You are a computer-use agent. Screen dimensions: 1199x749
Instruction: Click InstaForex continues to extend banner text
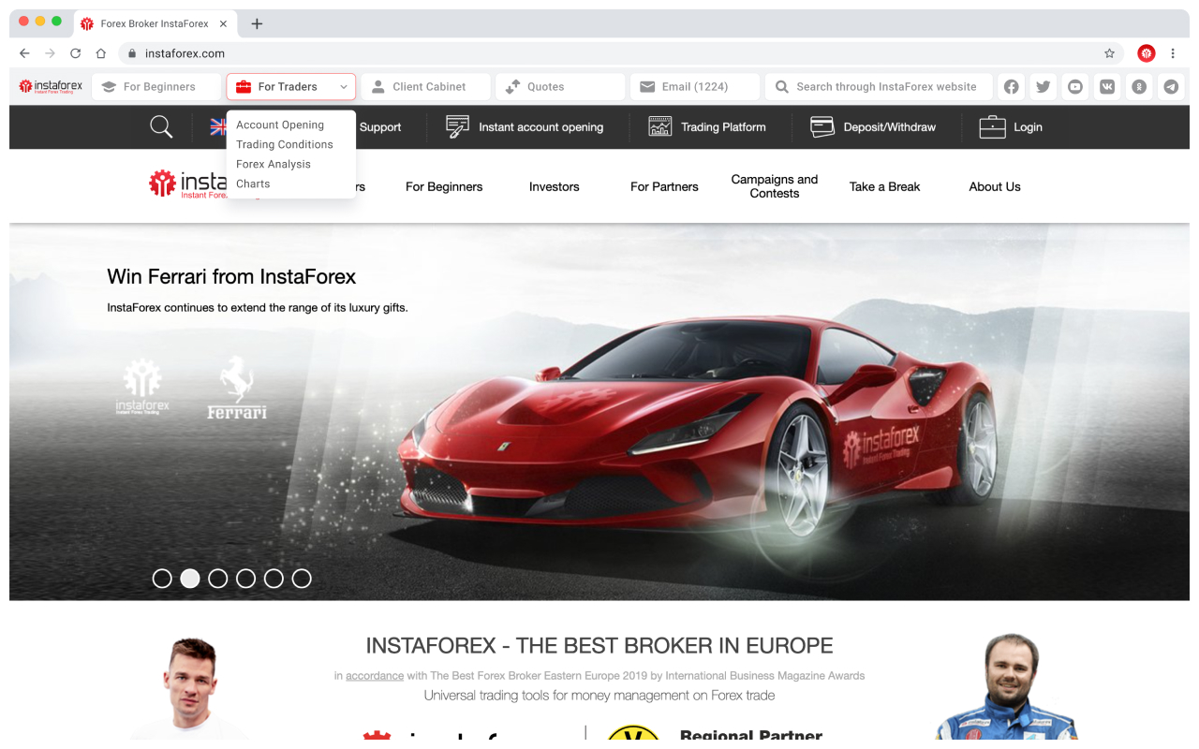(258, 307)
